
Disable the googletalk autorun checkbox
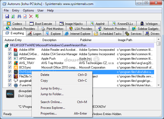pos(10,80)
